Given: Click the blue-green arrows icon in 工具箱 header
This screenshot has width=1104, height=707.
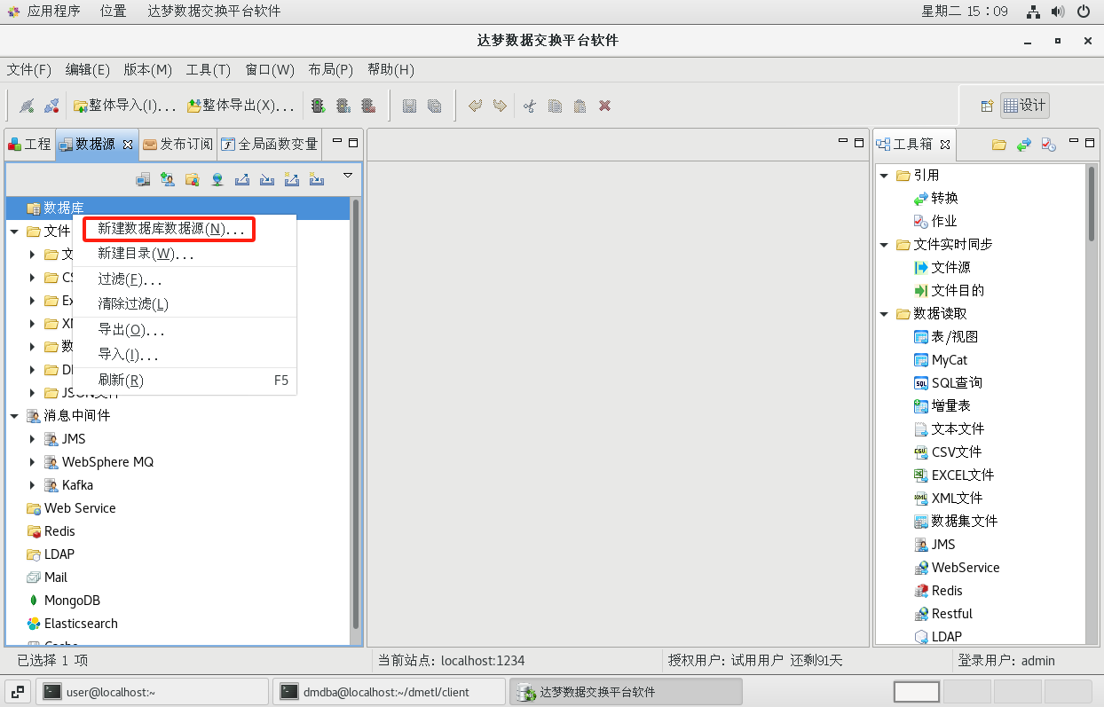Looking at the screenshot, I should click(1024, 145).
